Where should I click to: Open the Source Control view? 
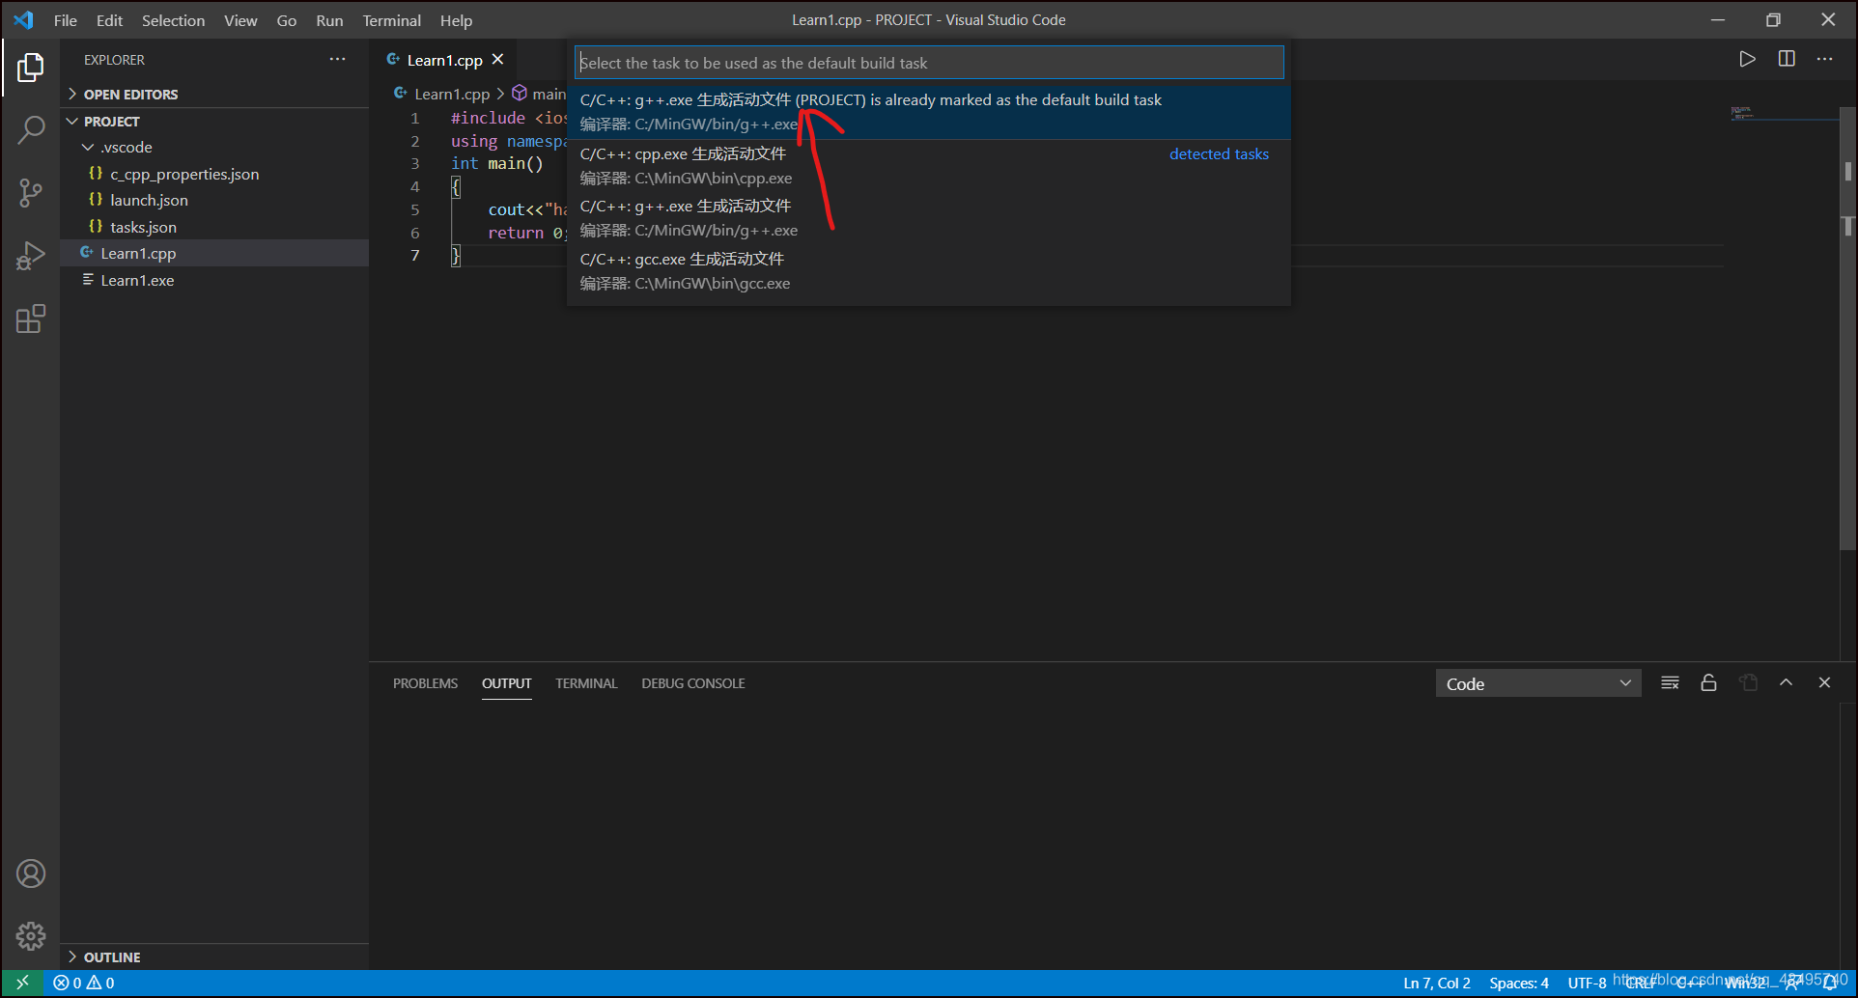pyautogui.click(x=31, y=193)
